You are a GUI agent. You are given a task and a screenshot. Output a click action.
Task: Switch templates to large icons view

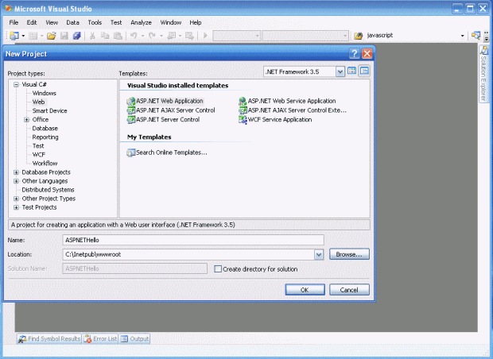[x=351, y=71]
